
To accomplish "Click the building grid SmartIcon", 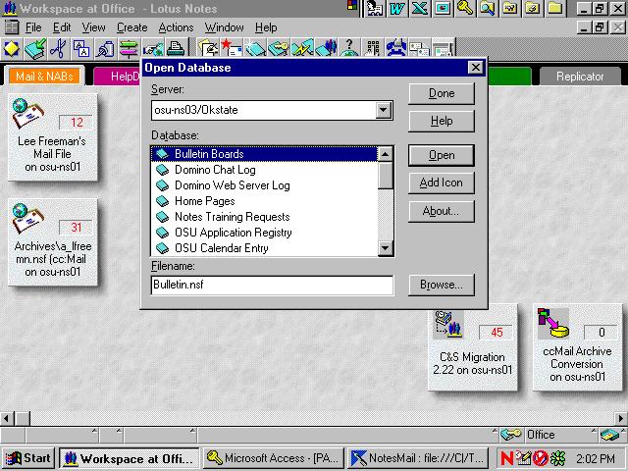I will (x=373, y=49).
